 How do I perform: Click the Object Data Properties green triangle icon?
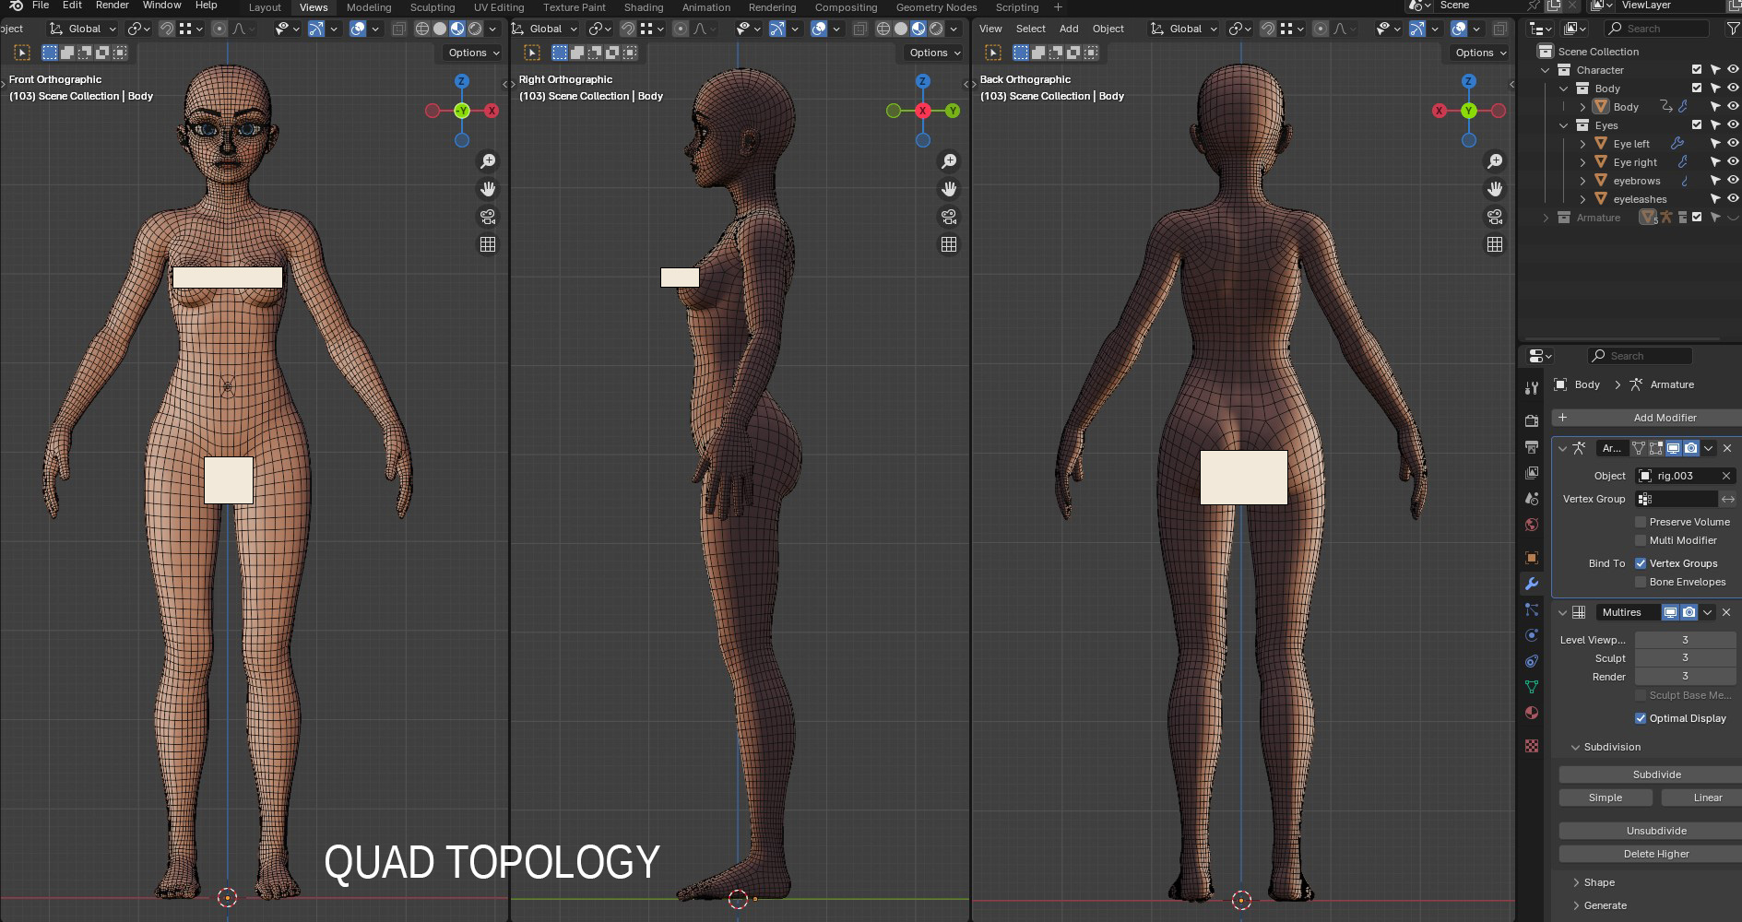click(x=1532, y=687)
